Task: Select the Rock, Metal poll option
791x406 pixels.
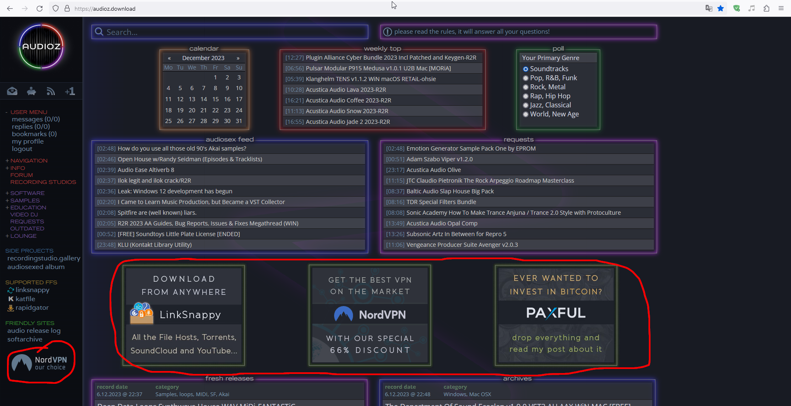Action: [x=526, y=87]
